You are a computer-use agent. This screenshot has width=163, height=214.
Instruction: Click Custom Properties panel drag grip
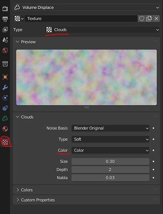click(x=156, y=200)
